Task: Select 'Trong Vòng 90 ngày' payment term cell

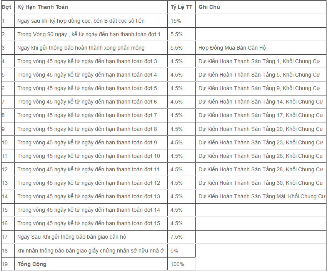Action: point(89,34)
